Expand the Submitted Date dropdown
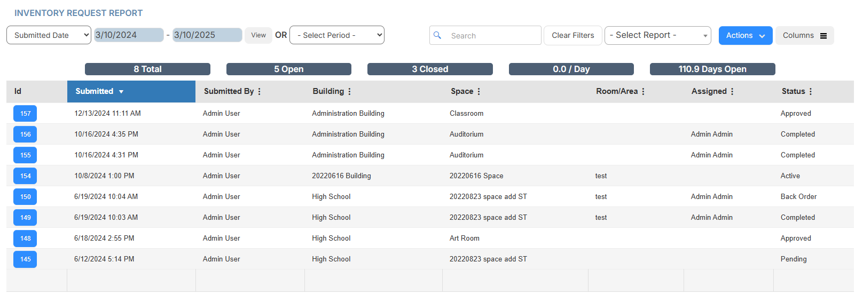 pos(49,35)
